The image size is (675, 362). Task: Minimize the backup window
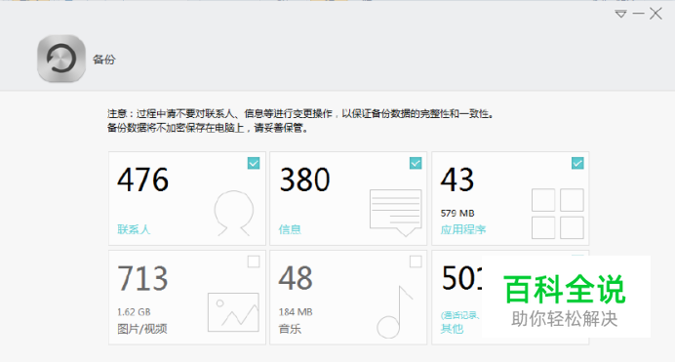[638, 14]
